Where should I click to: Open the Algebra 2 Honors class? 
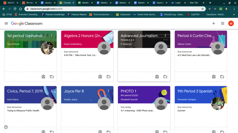click(x=83, y=36)
